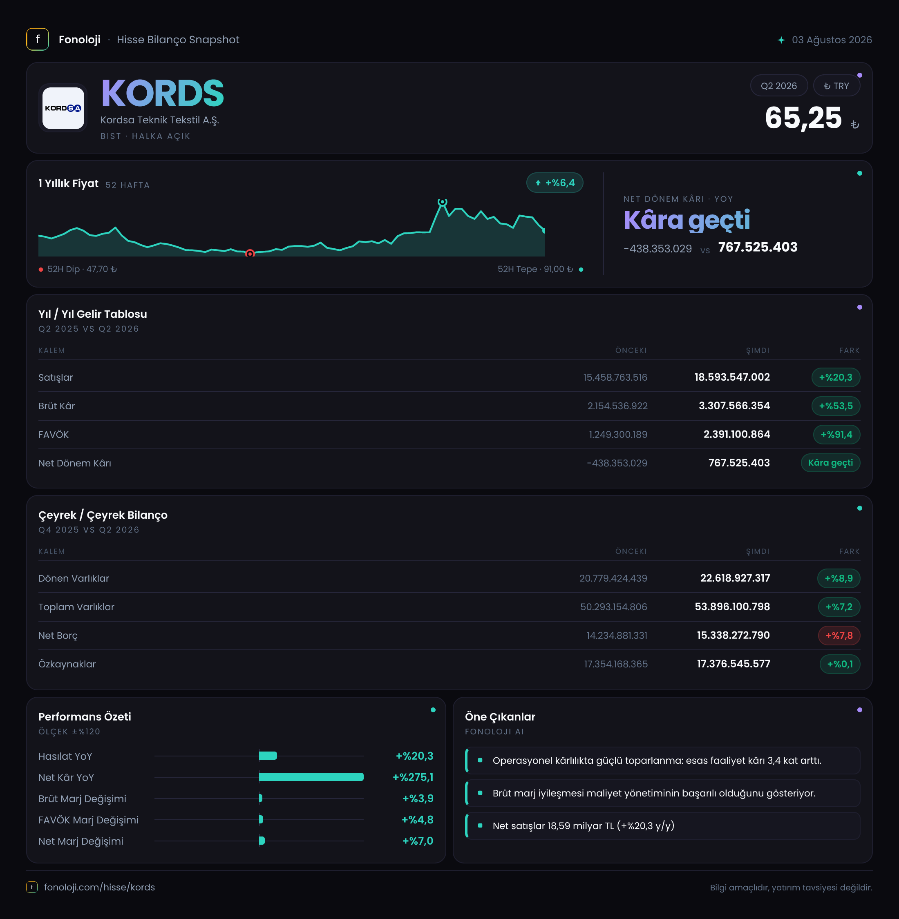
Task: Open fonoloji.com/hisse/kords footer link
Action: [99, 887]
